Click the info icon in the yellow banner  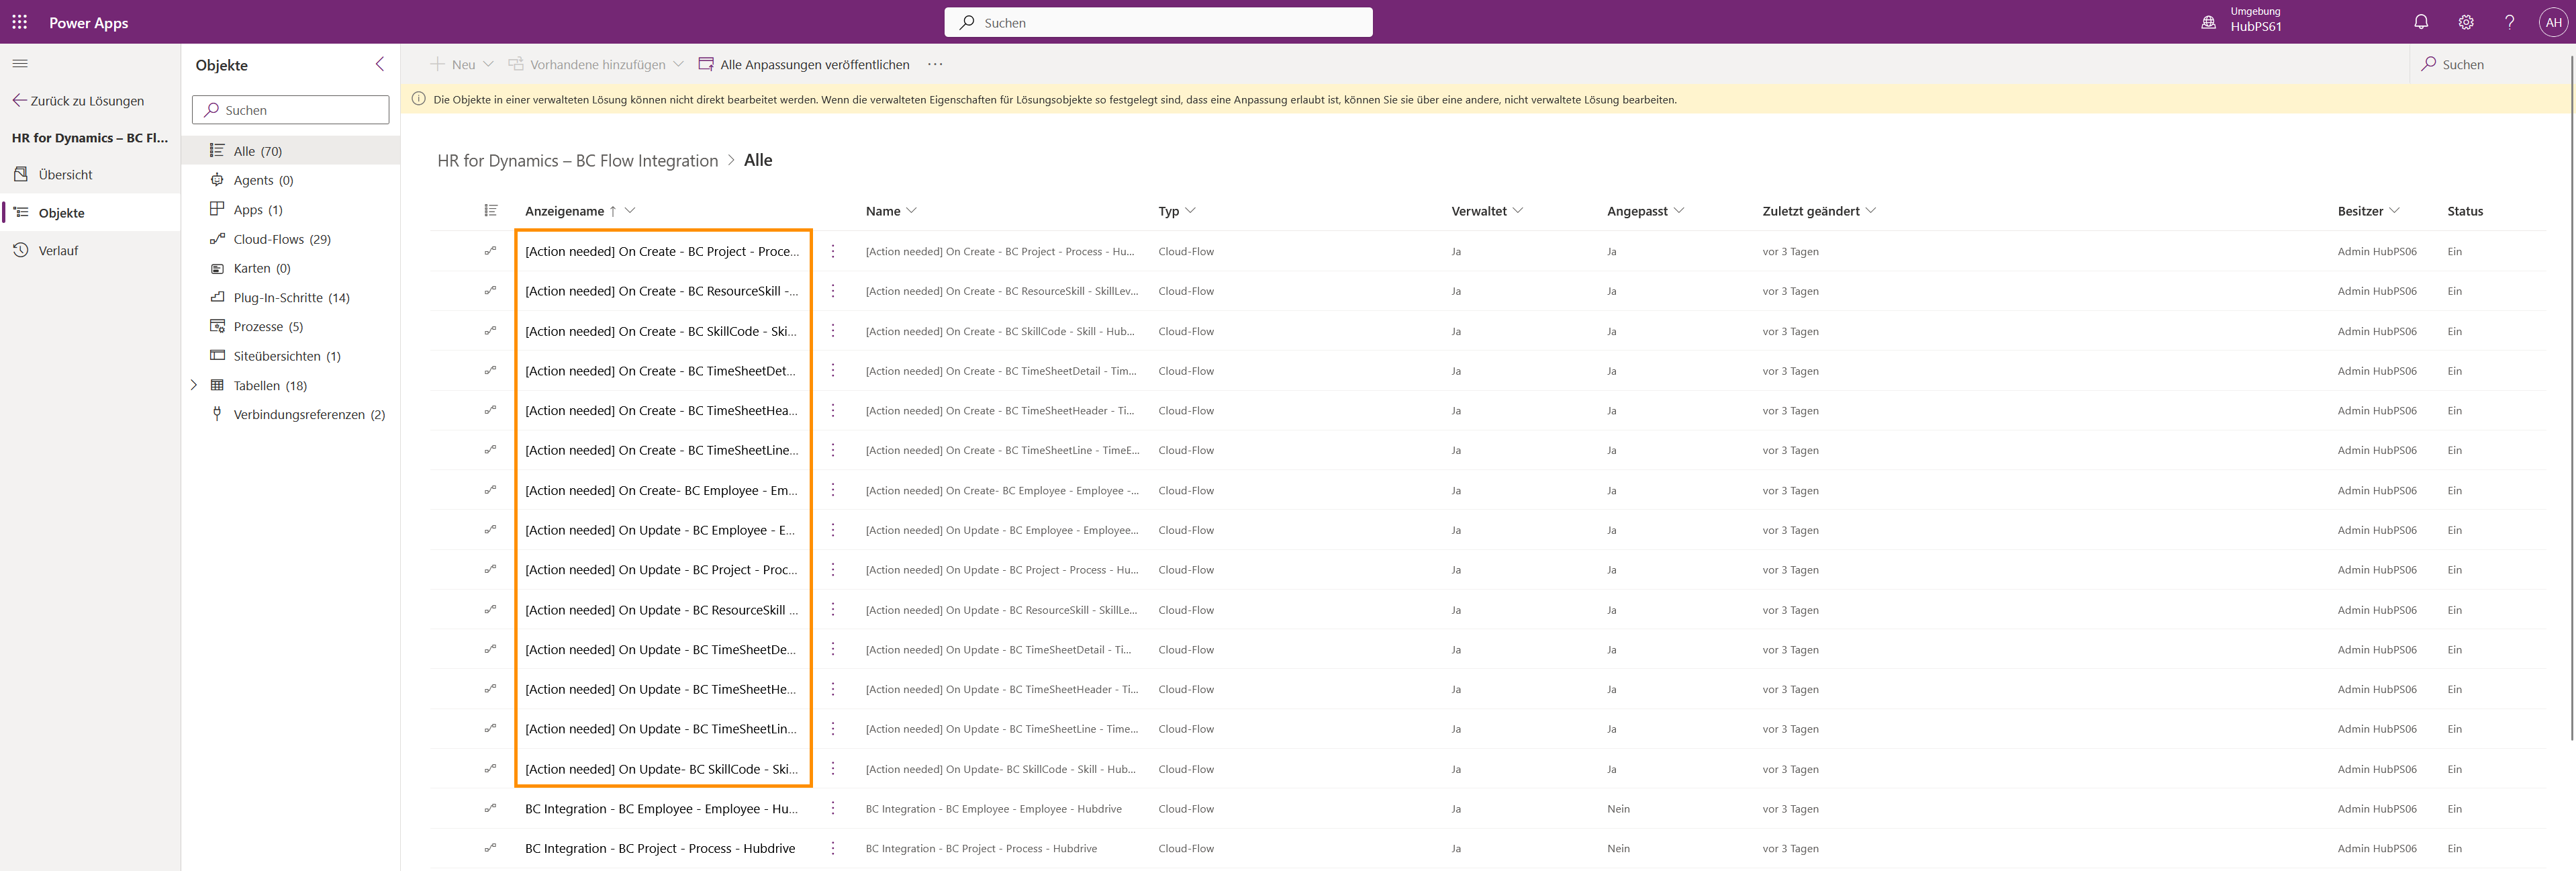tap(419, 99)
